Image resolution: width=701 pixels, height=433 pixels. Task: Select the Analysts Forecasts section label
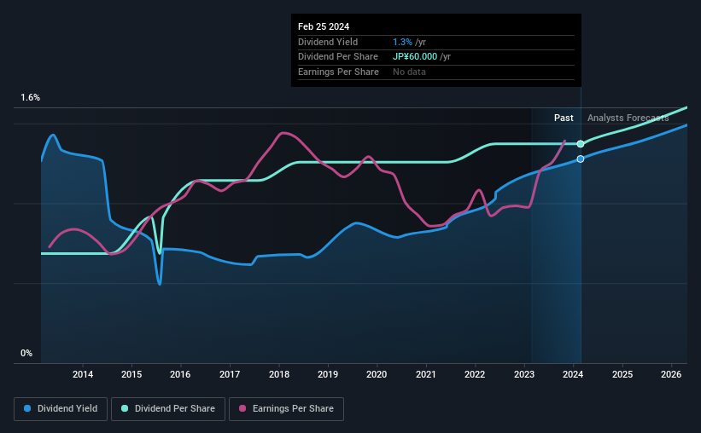coord(628,118)
